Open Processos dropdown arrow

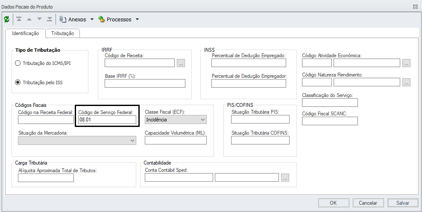point(137,19)
